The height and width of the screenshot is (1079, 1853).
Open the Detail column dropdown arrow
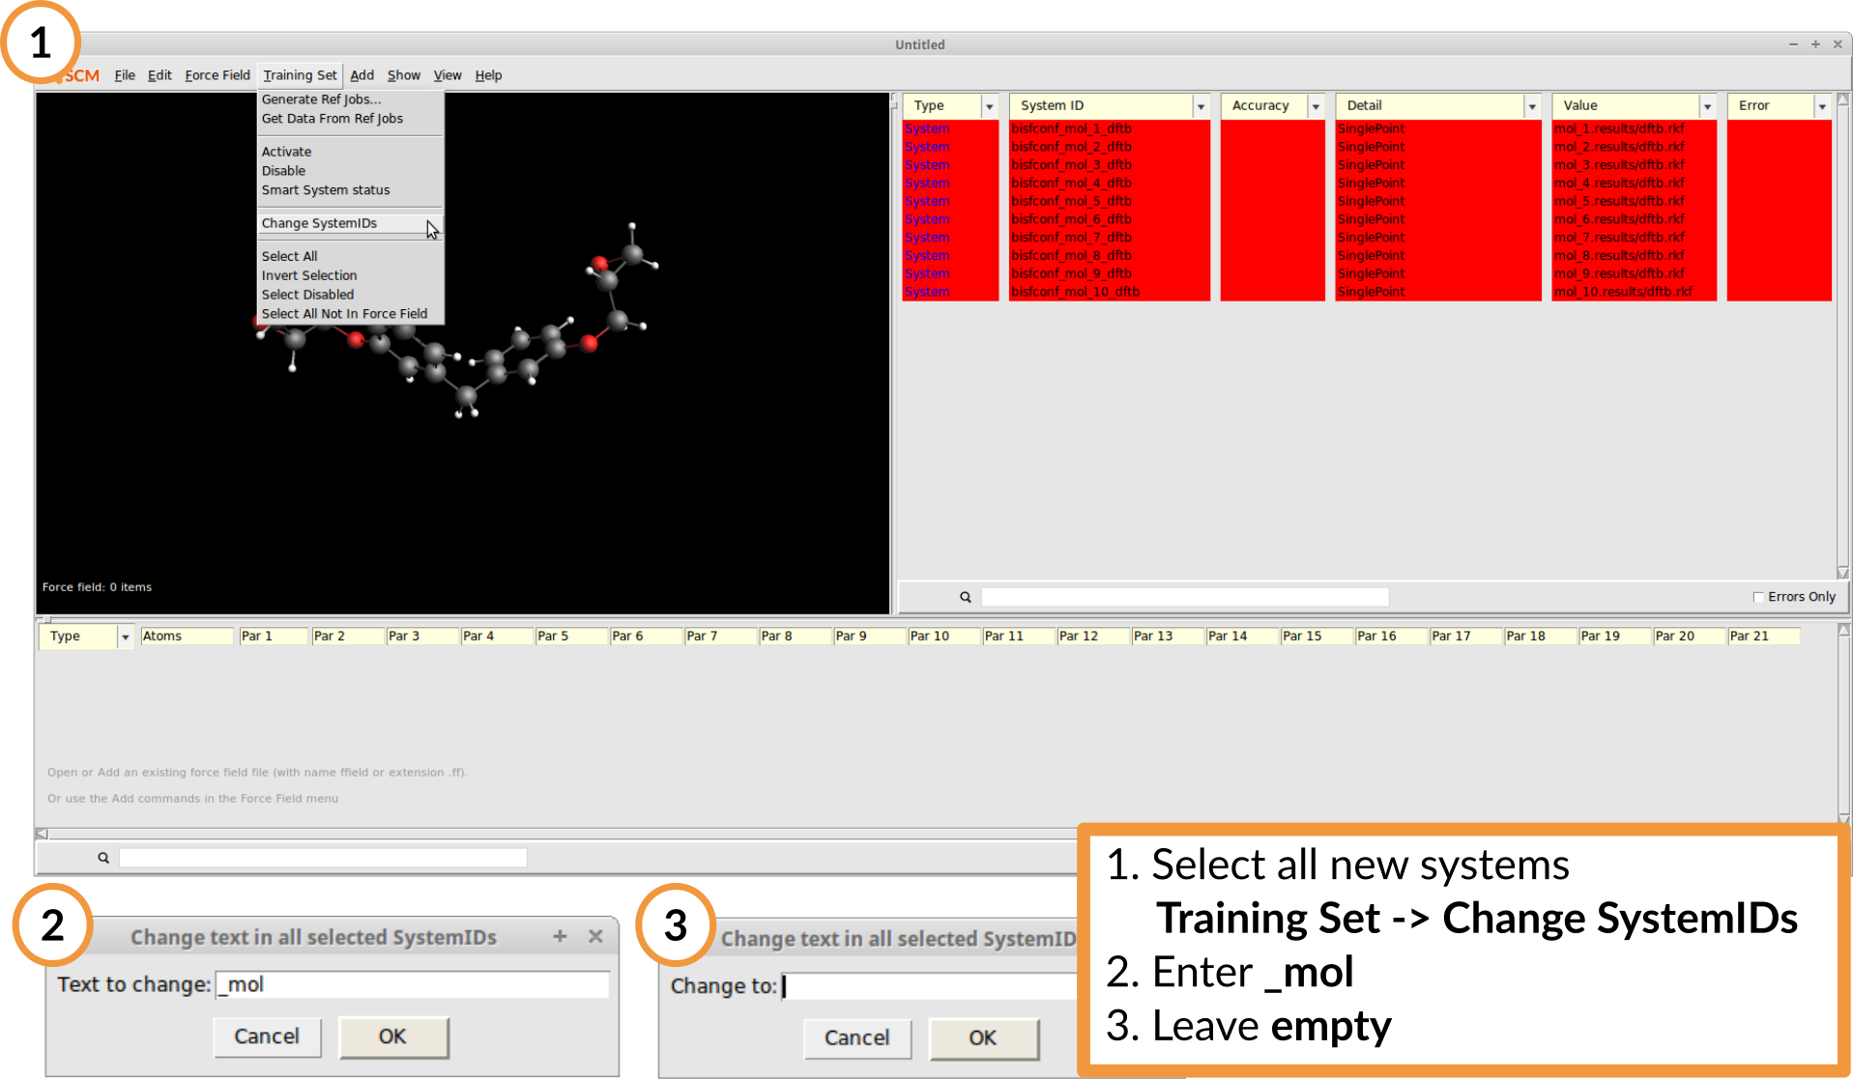[1532, 106]
